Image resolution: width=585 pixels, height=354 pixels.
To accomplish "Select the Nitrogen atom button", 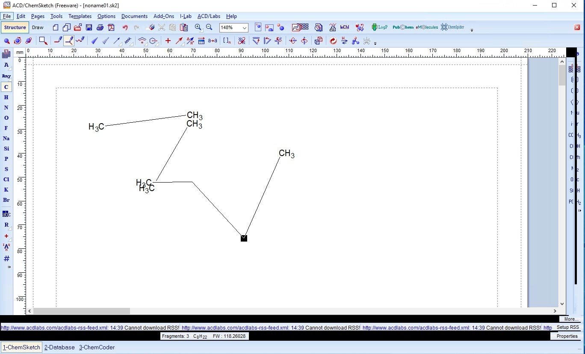I will pyautogui.click(x=6, y=108).
